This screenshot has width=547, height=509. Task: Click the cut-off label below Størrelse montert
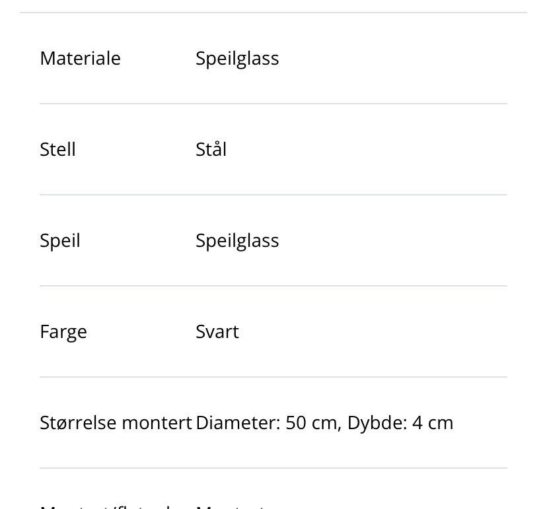click(112, 506)
